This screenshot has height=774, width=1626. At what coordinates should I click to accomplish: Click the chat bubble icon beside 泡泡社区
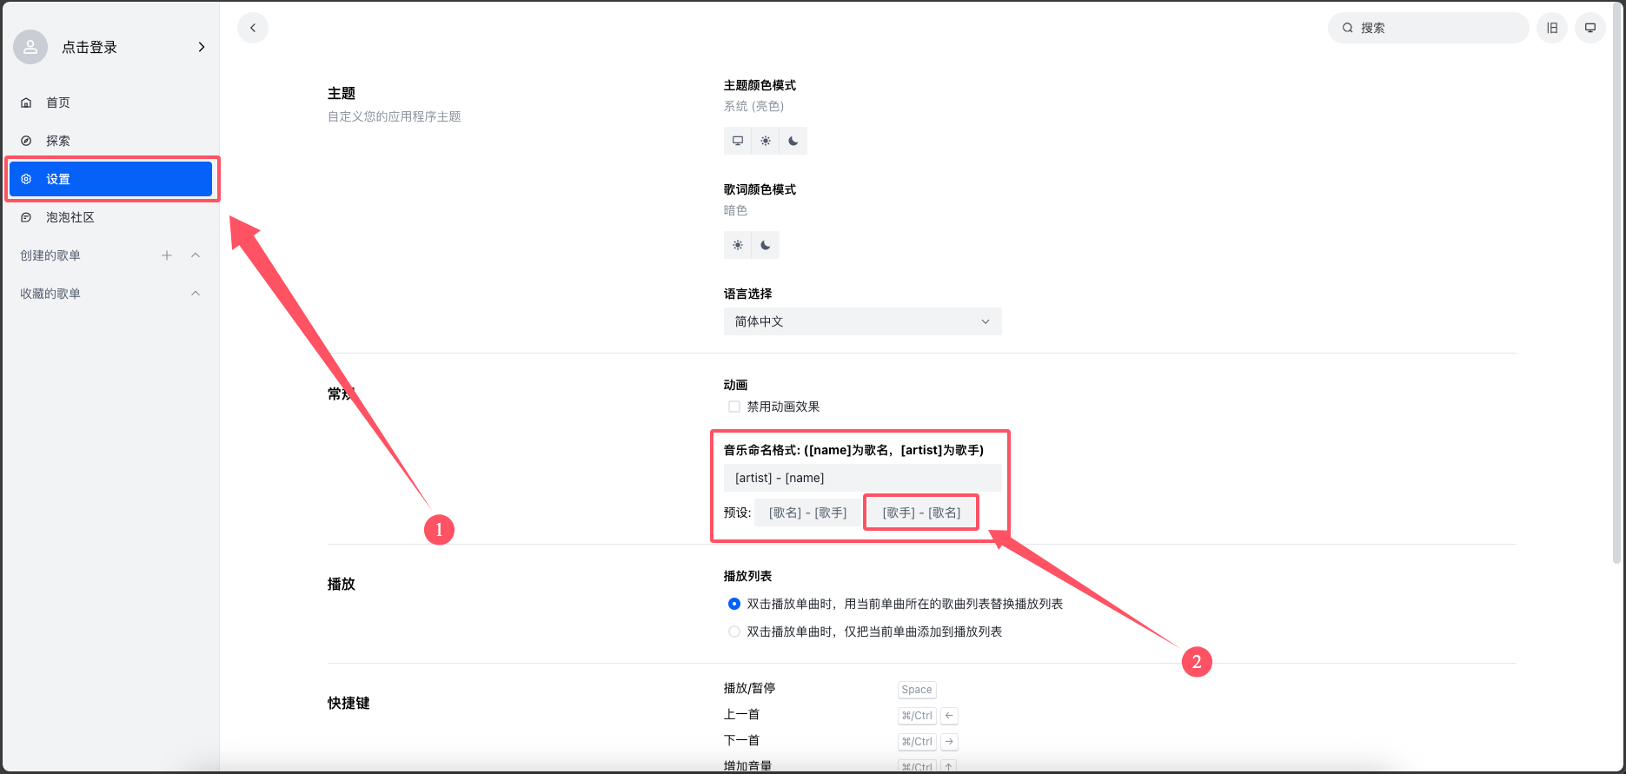pos(26,217)
